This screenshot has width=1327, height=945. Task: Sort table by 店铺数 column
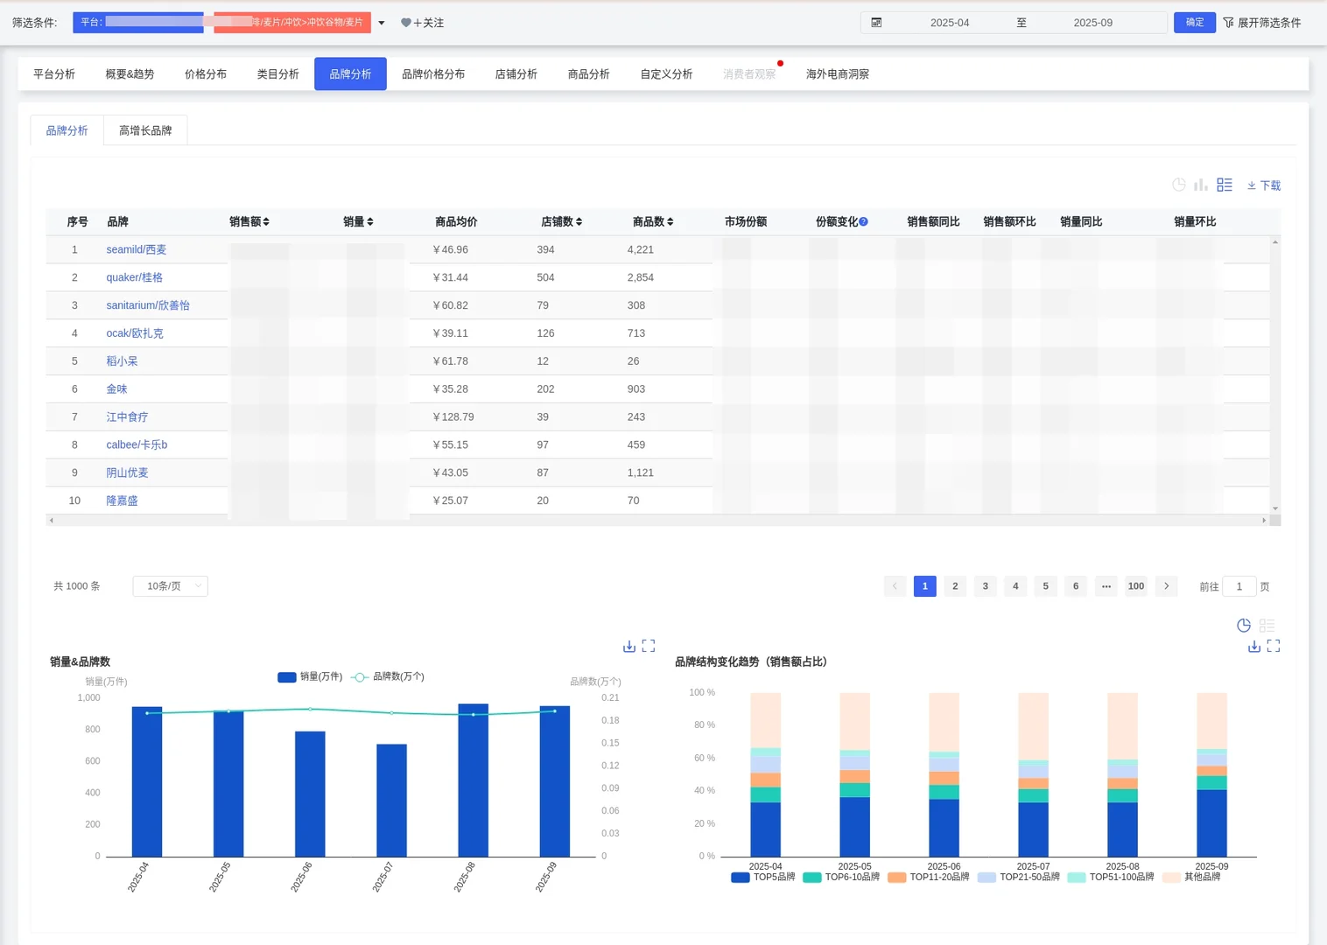pos(579,222)
